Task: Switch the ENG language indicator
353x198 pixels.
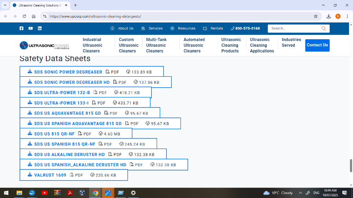Action: [316, 193]
